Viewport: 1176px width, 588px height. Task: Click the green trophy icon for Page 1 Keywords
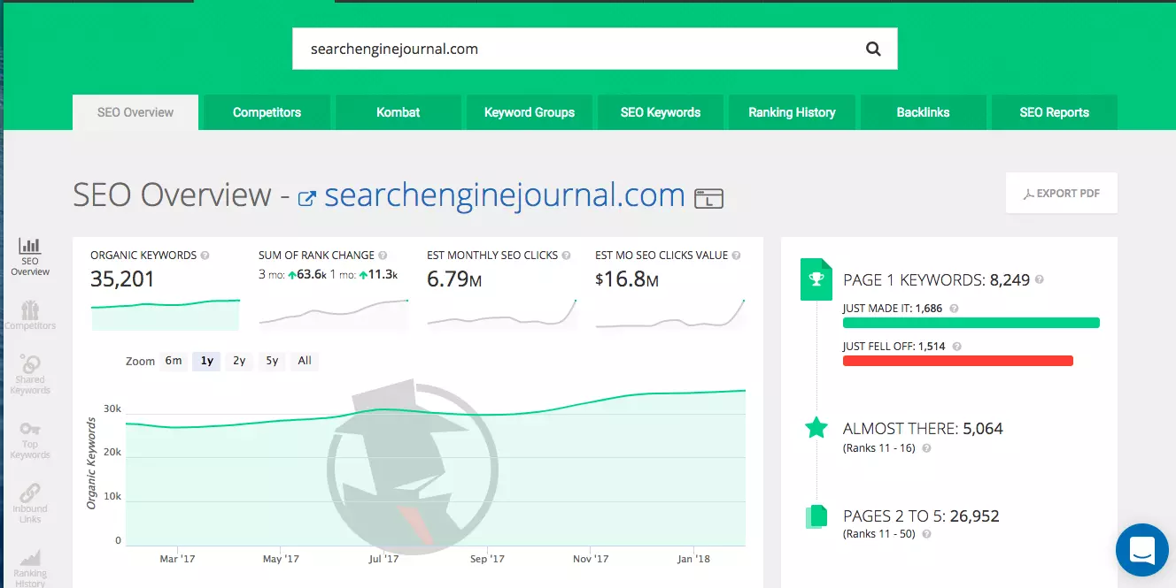[x=816, y=279]
